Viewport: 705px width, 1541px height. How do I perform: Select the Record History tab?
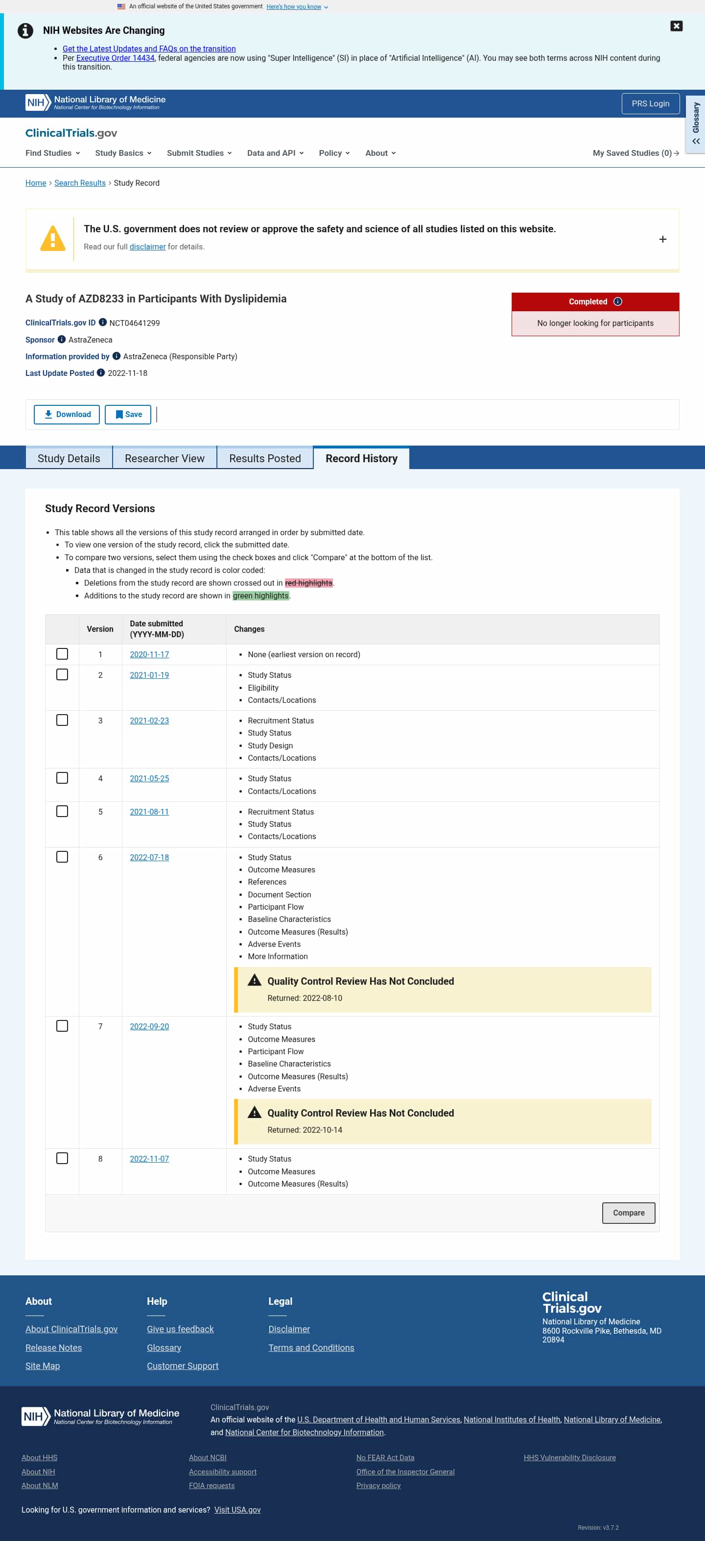pos(361,458)
